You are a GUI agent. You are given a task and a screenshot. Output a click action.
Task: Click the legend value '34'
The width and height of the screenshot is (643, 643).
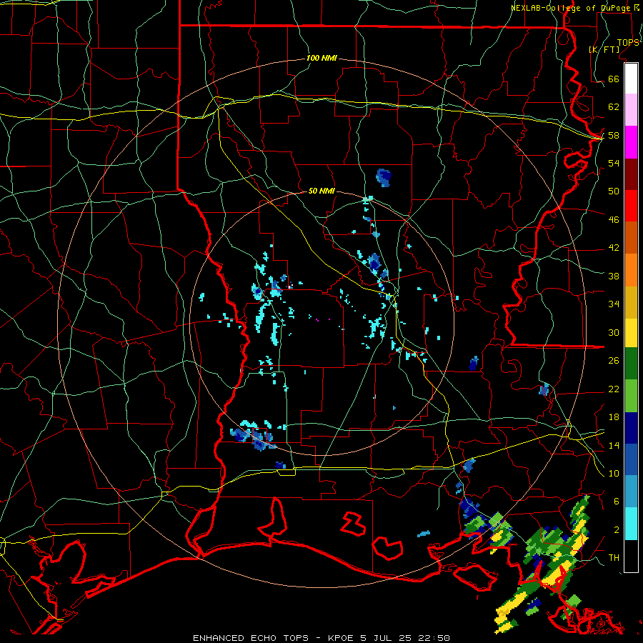coord(614,304)
